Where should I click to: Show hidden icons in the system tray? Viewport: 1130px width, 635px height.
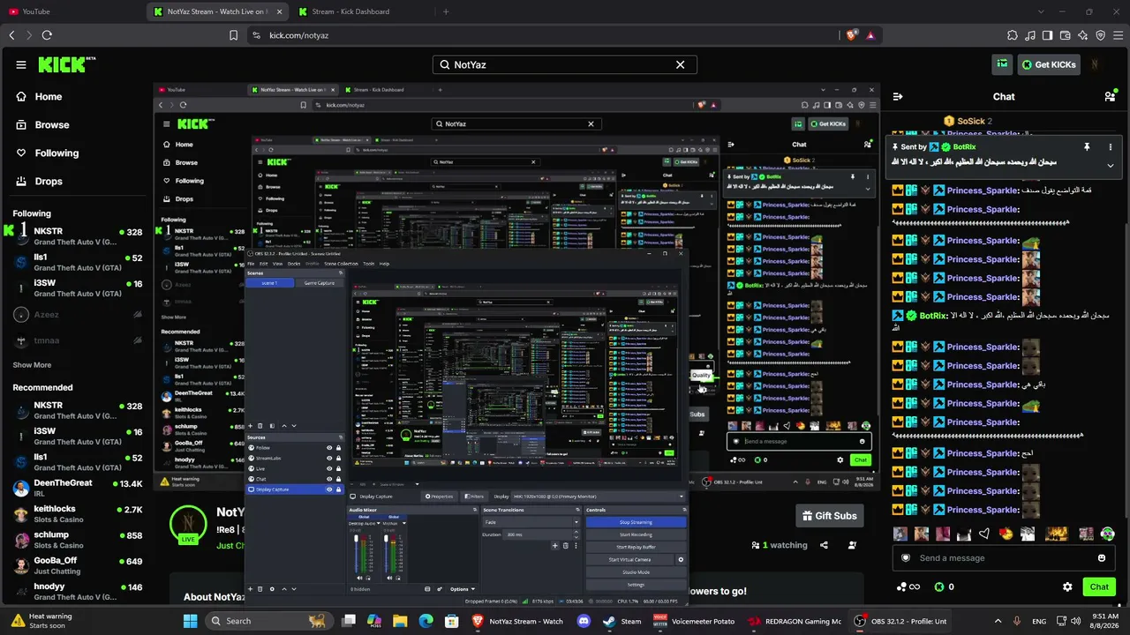point(998,621)
